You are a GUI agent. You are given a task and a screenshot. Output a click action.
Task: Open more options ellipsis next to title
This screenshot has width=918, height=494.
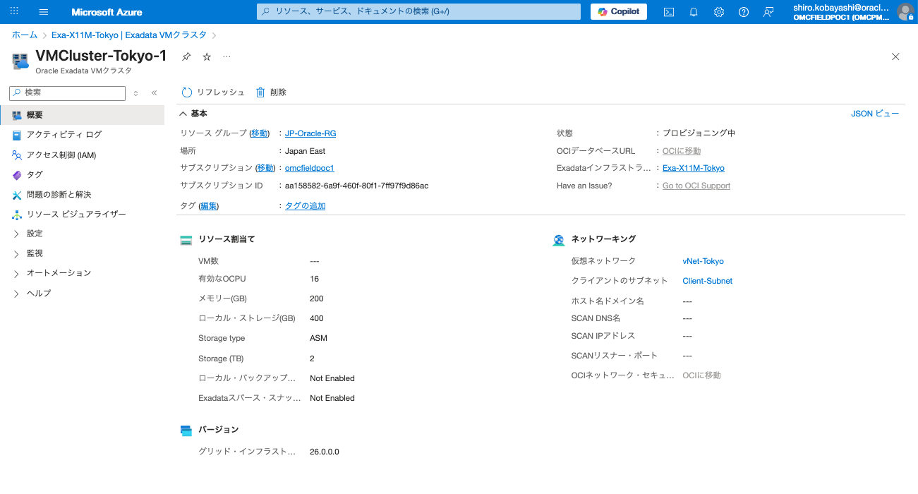(227, 56)
